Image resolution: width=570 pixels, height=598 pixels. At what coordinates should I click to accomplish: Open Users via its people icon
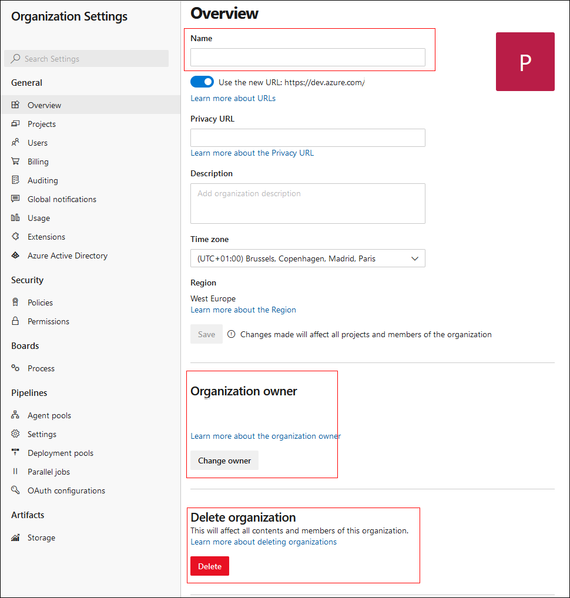pos(15,142)
